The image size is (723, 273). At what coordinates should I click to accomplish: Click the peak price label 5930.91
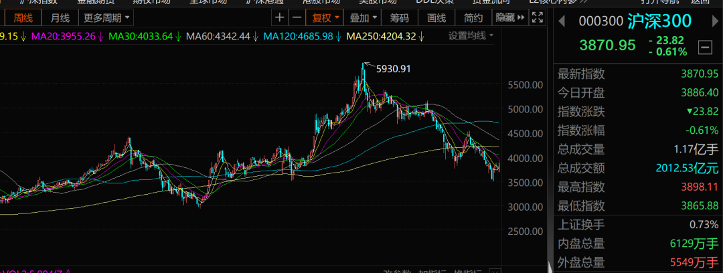[394, 69]
